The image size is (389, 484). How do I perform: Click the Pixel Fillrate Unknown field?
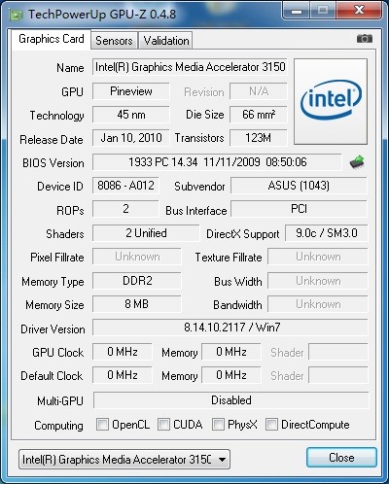[137, 257]
